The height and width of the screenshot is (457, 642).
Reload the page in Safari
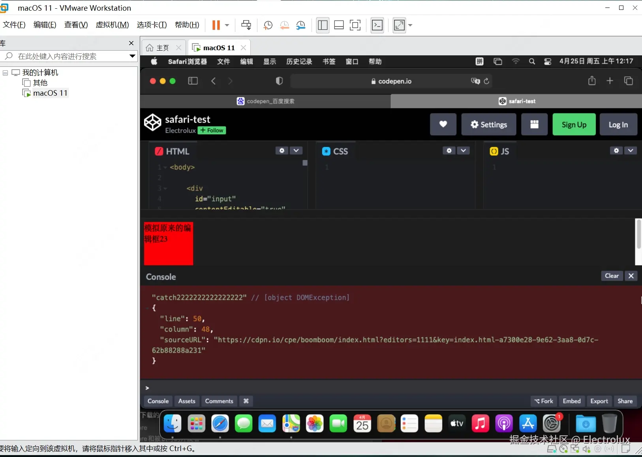(x=486, y=81)
